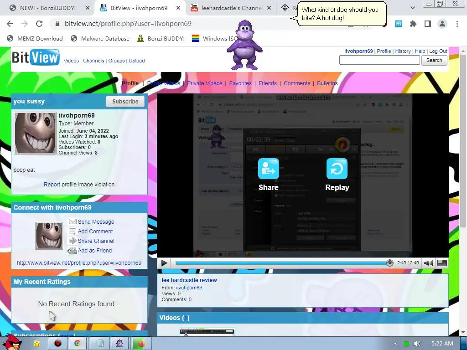Click the Add as Friend people icon
Screen dimensions: 467x350
(73, 250)
